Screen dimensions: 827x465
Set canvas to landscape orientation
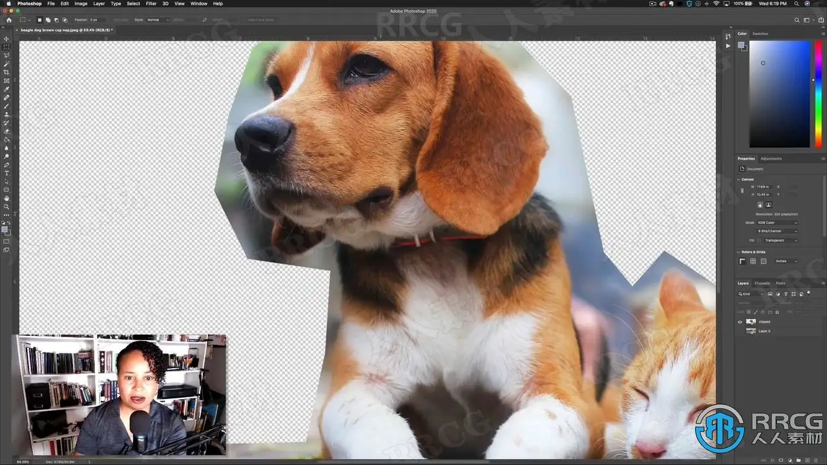coord(768,205)
